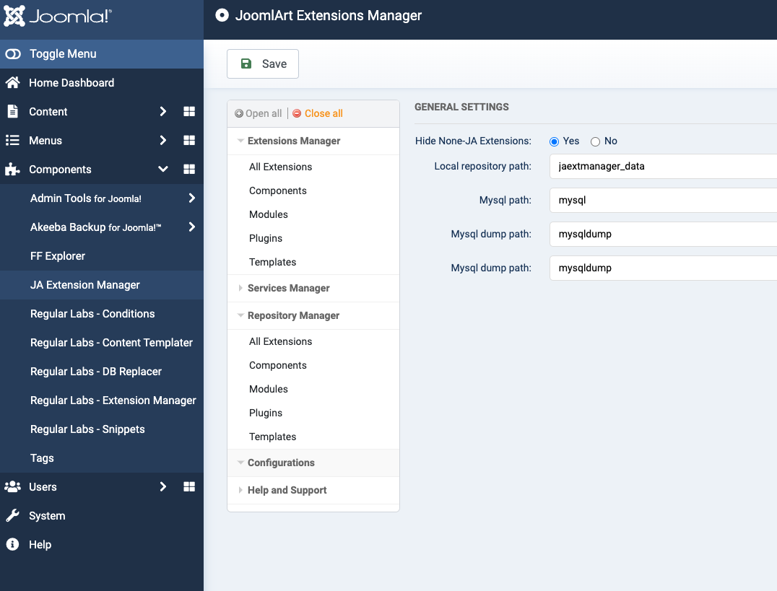Click the Local repository path field
777x591 pixels.
click(663, 166)
